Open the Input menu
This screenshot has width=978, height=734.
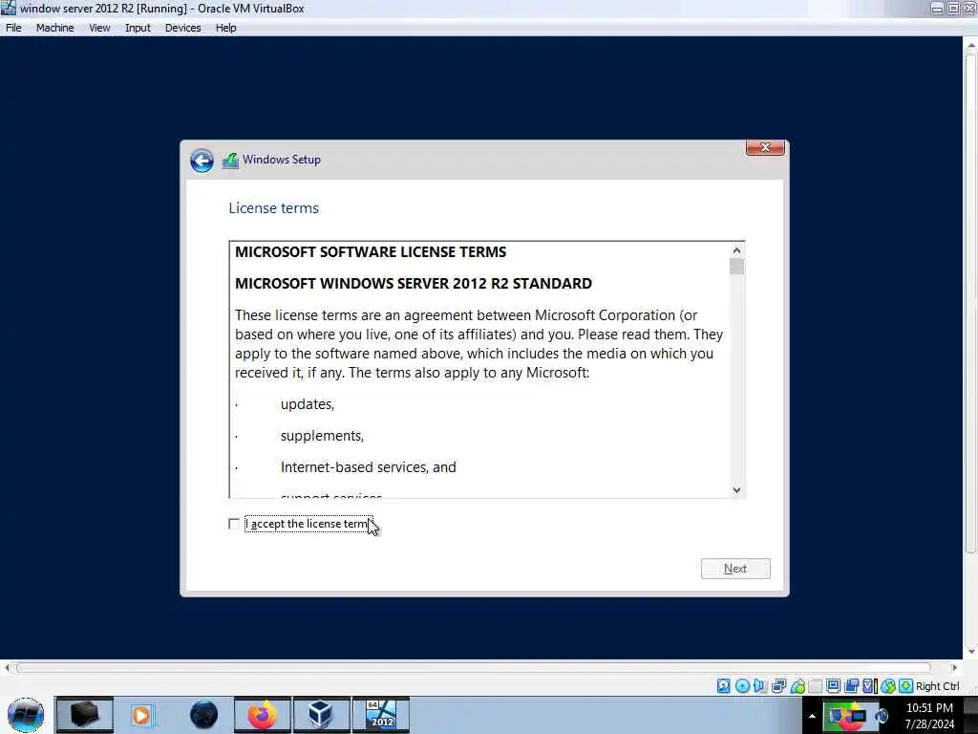(138, 28)
